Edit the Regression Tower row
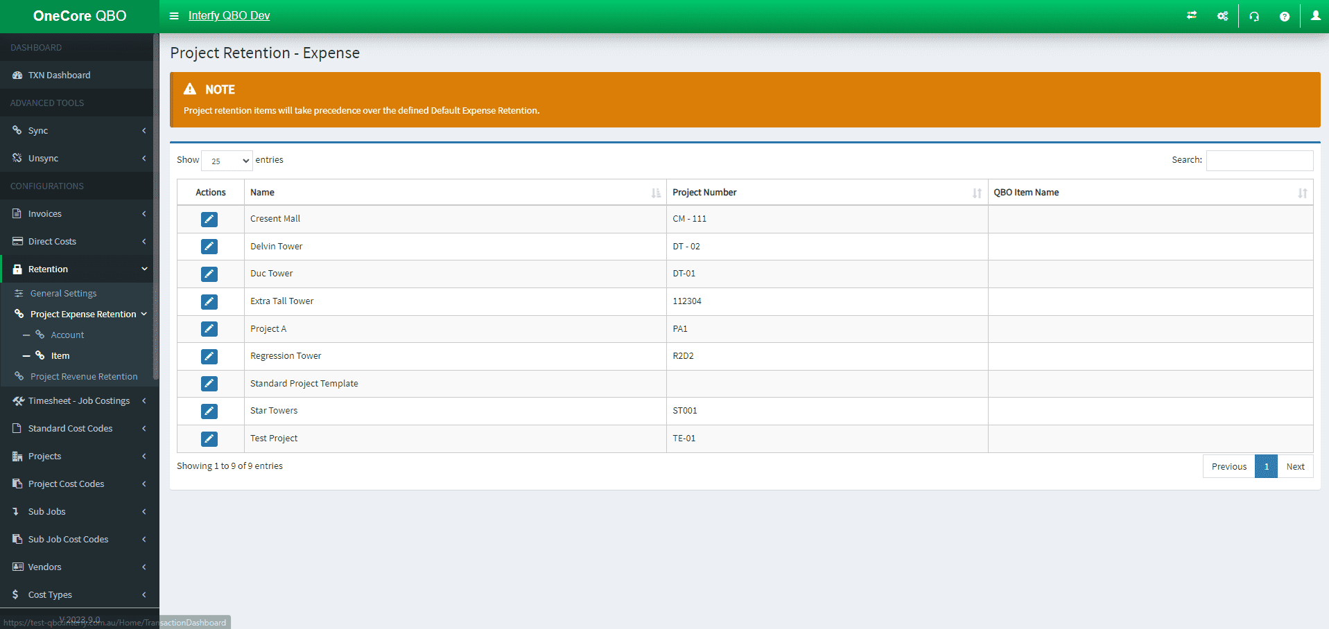This screenshot has height=629, width=1329. point(209,357)
